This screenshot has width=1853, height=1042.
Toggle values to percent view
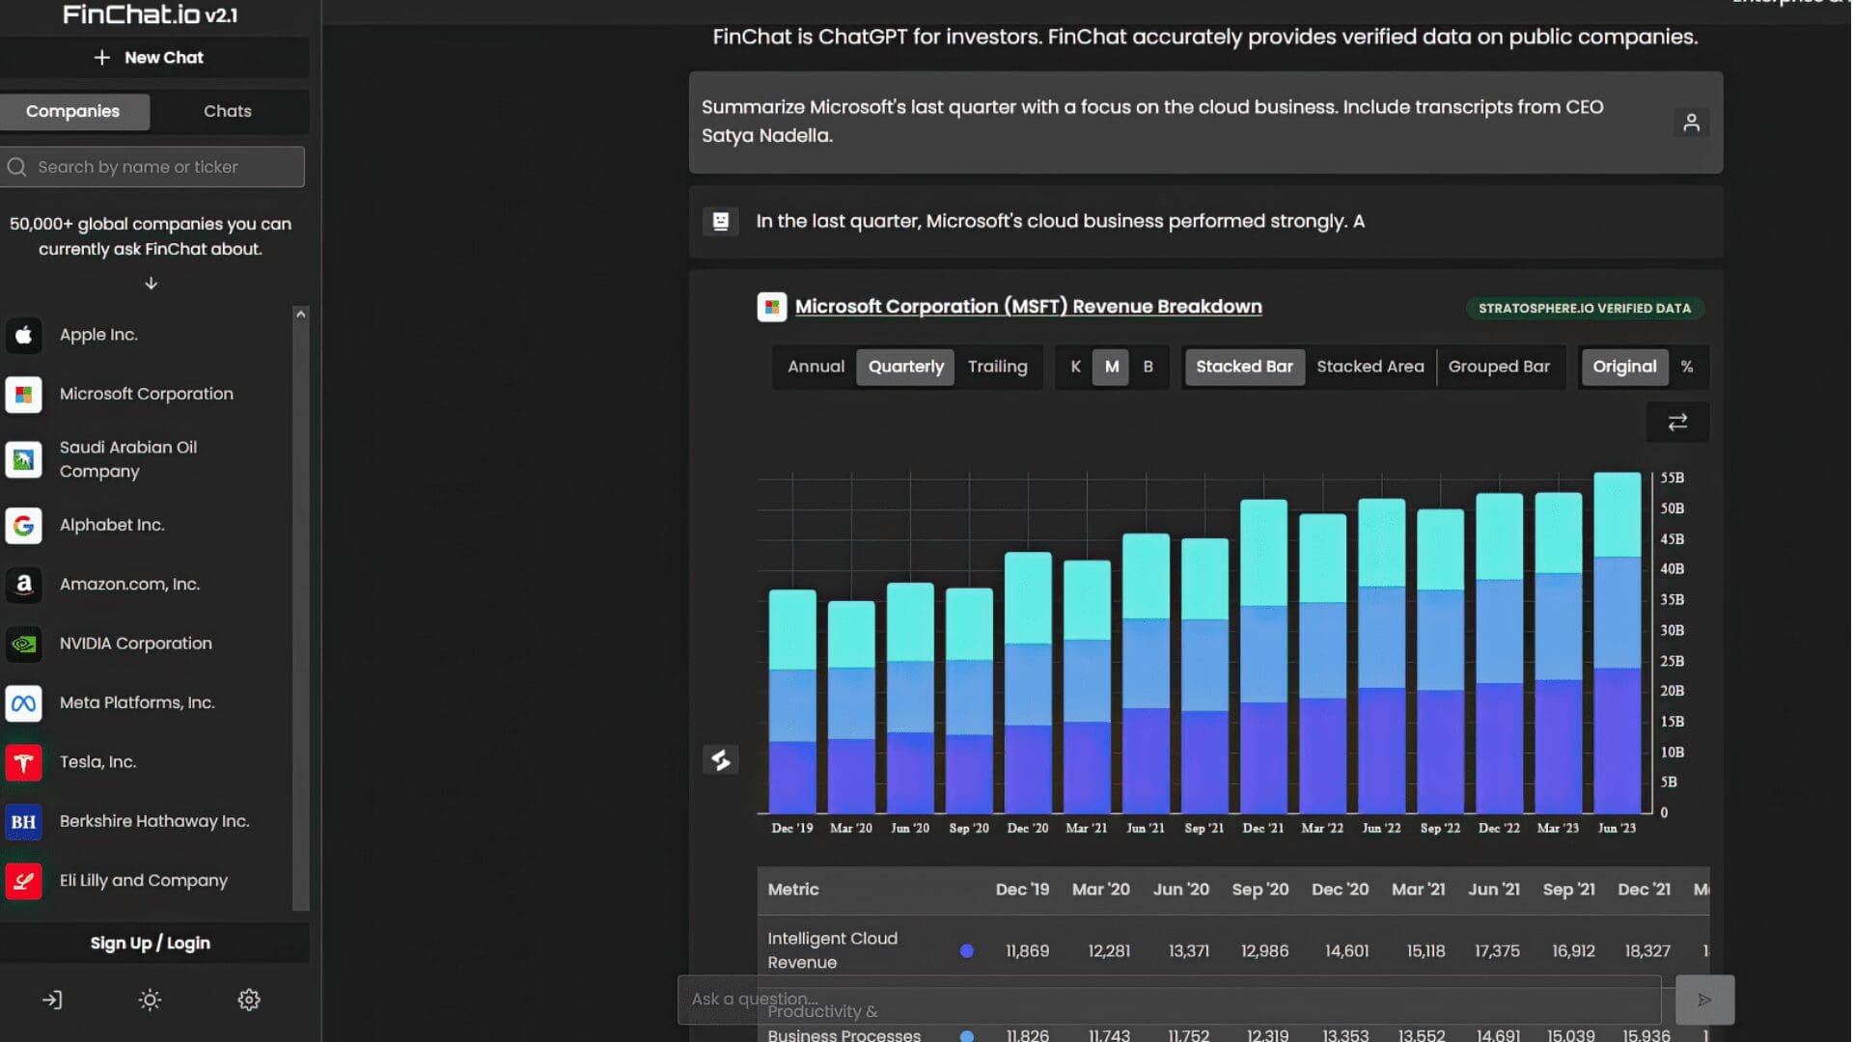pos(1686,367)
